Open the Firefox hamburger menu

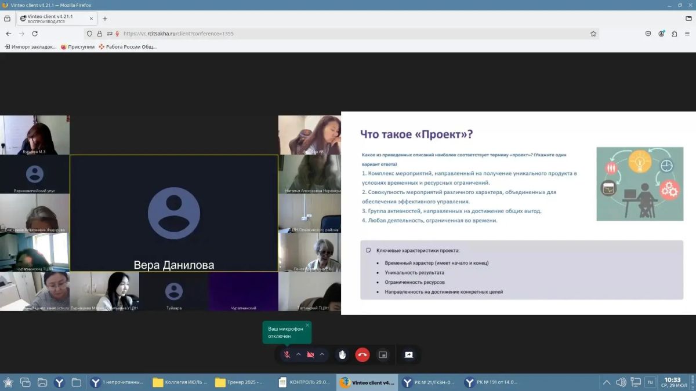point(688,34)
